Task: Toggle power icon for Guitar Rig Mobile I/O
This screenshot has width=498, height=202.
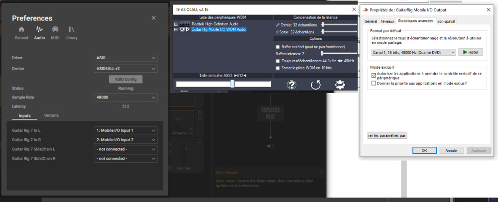Action: 182,29
